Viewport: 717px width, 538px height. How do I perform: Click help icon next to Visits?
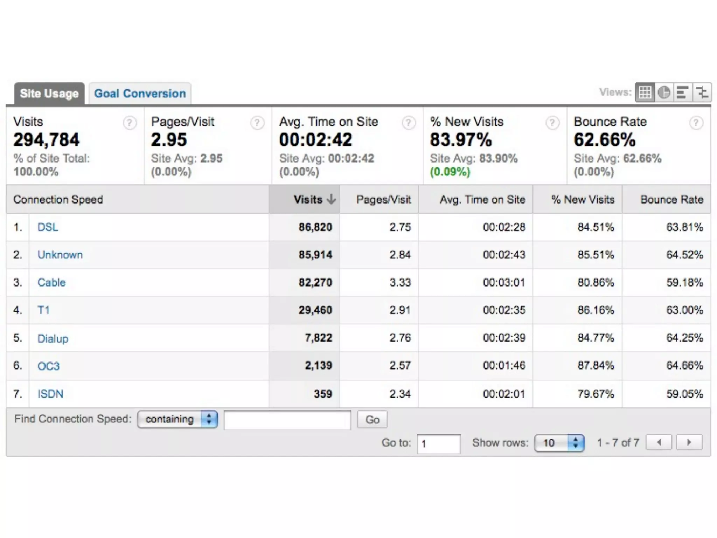130,123
